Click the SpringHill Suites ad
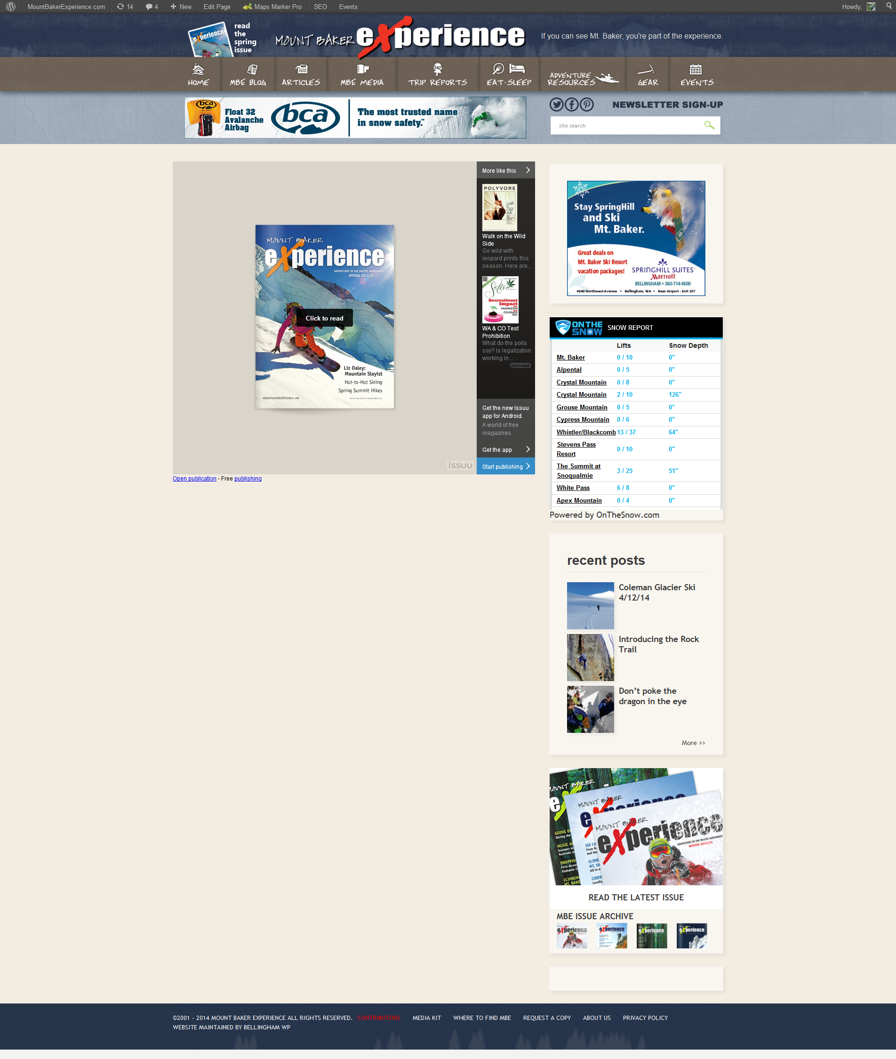The width and height of the screenshot is (896, 1059). [x=636, y=238]
